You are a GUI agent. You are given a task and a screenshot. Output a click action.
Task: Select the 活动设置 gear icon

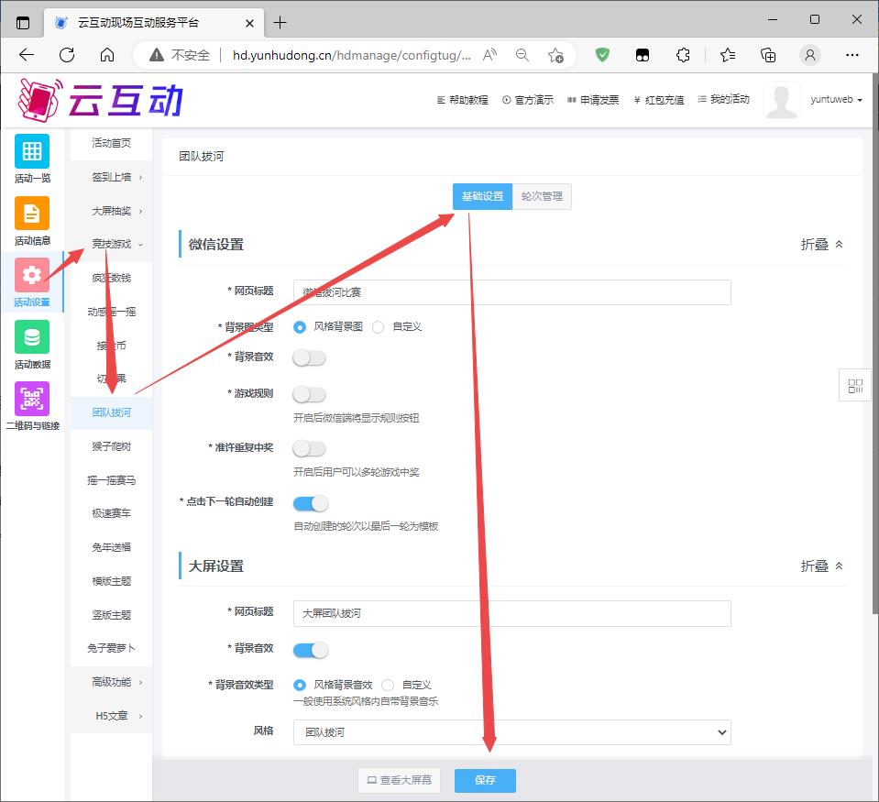[x=32, y=275]
